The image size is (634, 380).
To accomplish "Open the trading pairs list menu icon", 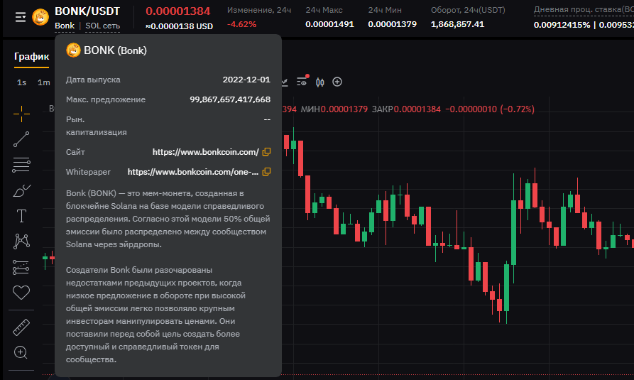I will 20,16.
